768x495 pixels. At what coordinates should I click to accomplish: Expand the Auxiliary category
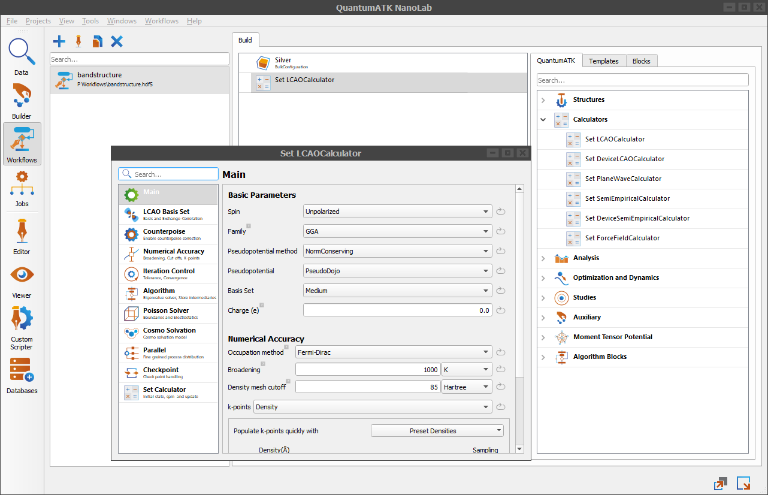[x=543, y=318]
